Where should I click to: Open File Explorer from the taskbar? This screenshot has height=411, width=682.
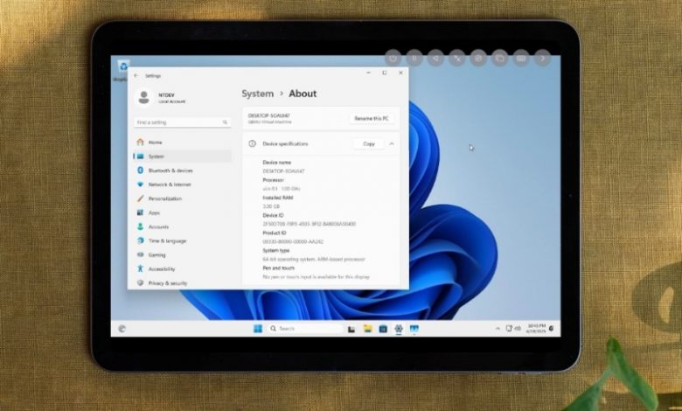[367, 329]
